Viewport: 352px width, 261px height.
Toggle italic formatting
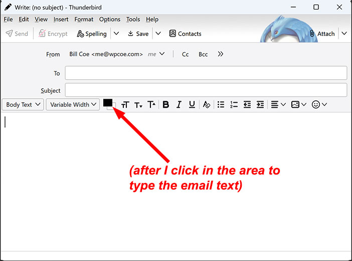click(x=179, y=105)
